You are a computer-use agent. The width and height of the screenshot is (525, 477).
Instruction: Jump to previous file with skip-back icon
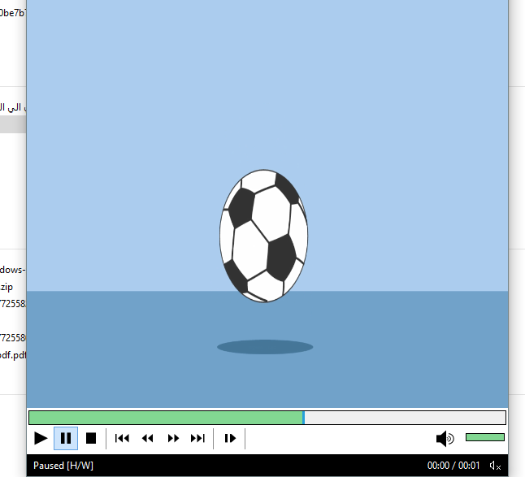(122, 439)
